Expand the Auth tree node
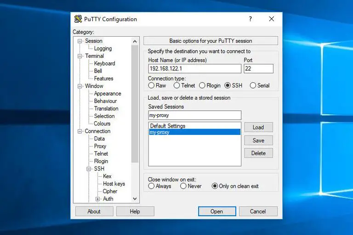Viewport: 353px width, 235px height. [x=97, y=199]
